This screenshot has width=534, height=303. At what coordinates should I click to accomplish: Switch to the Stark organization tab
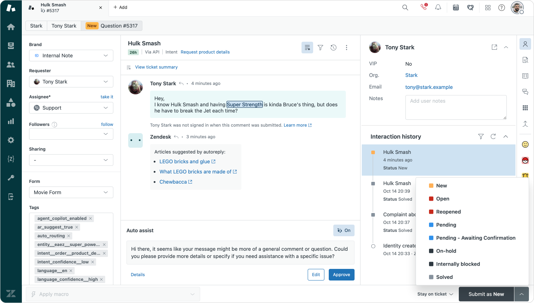[36, 26]
